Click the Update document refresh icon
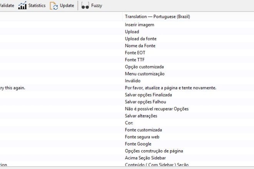 (x=54, y=6)
